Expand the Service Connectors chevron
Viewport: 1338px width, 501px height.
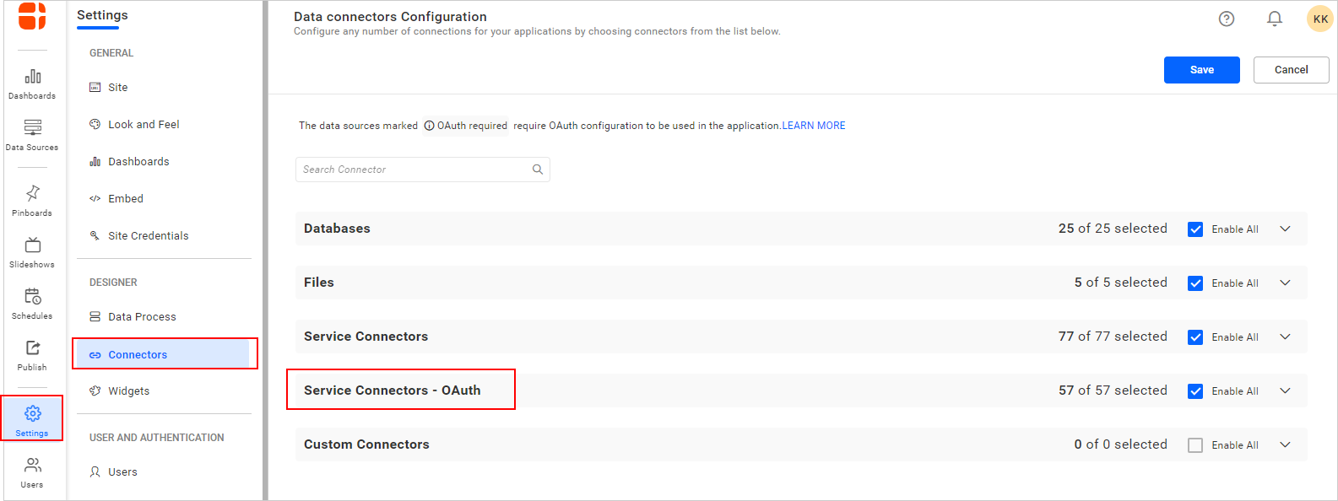[x=1285, y=337]
